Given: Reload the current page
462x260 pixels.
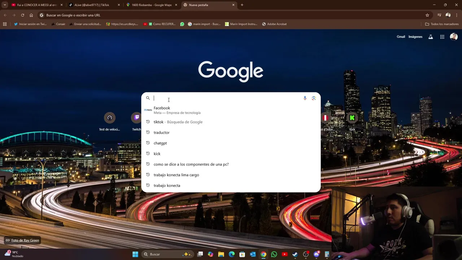Looking at the screenshot, I should tap(22, 15).
